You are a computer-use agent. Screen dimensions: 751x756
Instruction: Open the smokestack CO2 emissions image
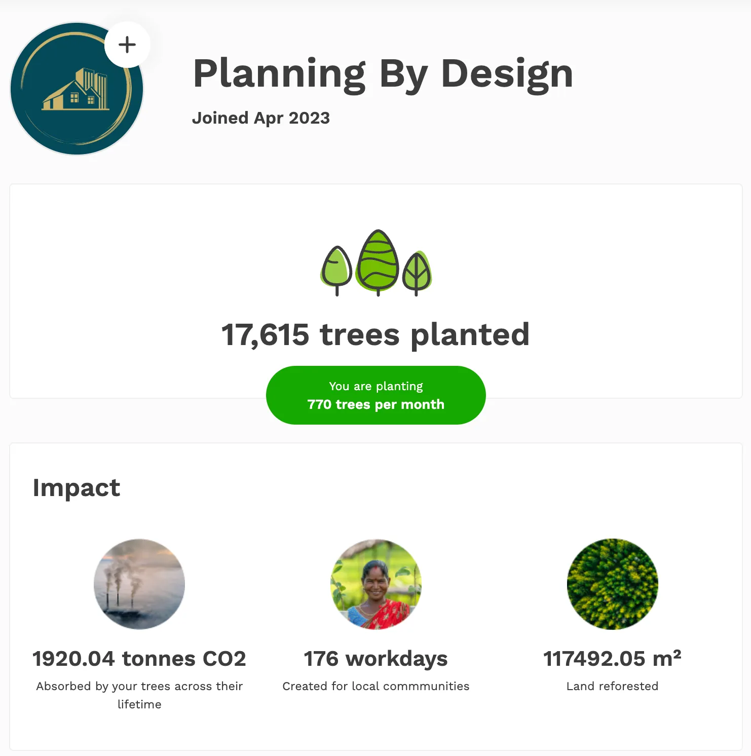pos(139,584)
